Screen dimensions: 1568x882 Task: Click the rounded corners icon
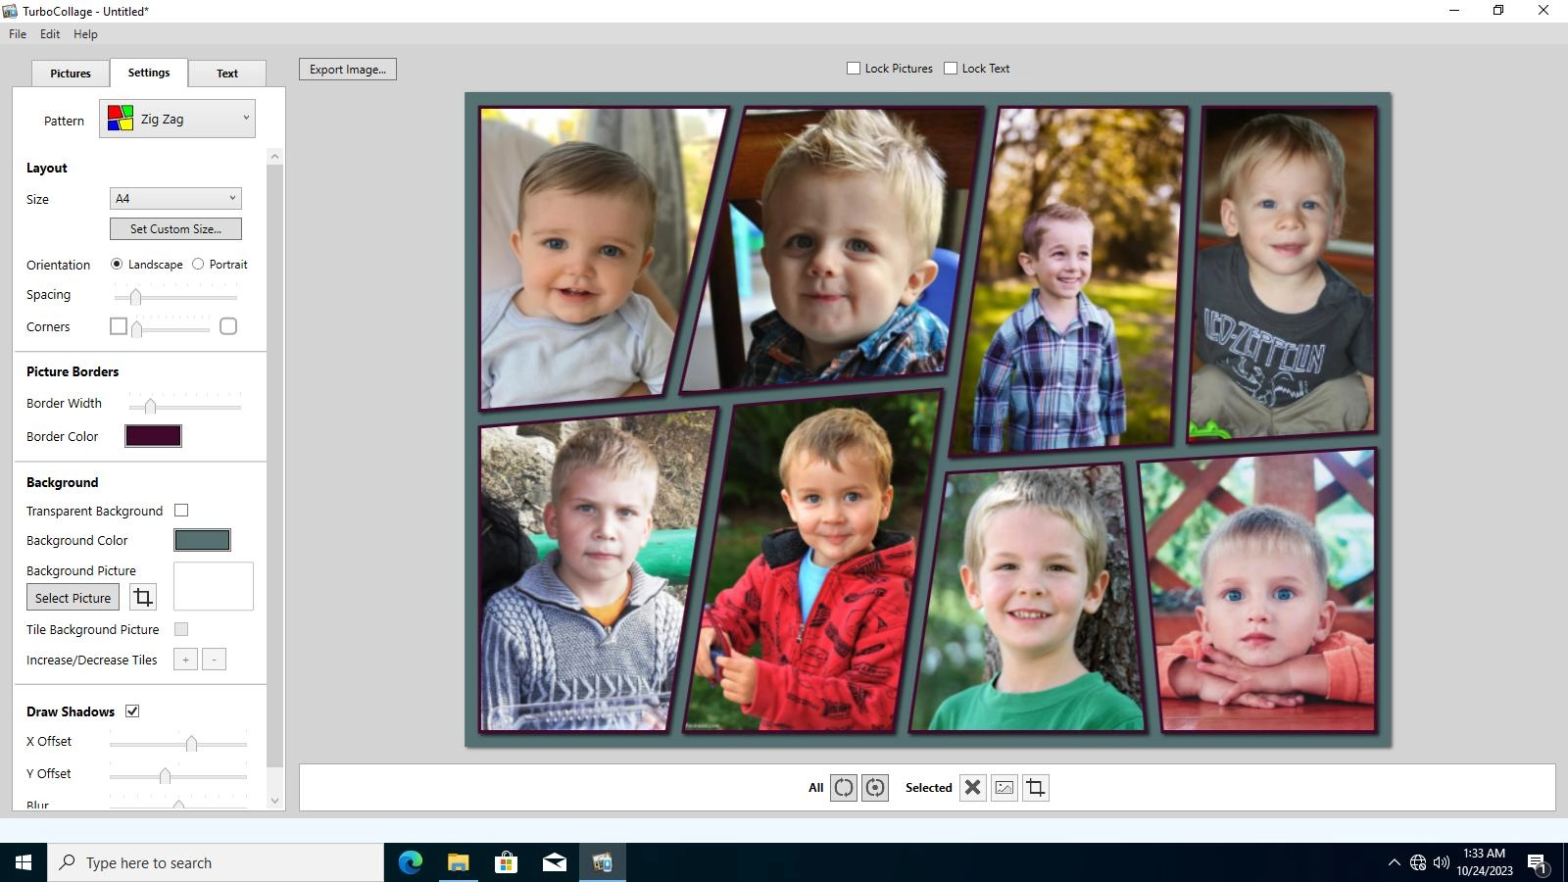[x=228, y=326]
